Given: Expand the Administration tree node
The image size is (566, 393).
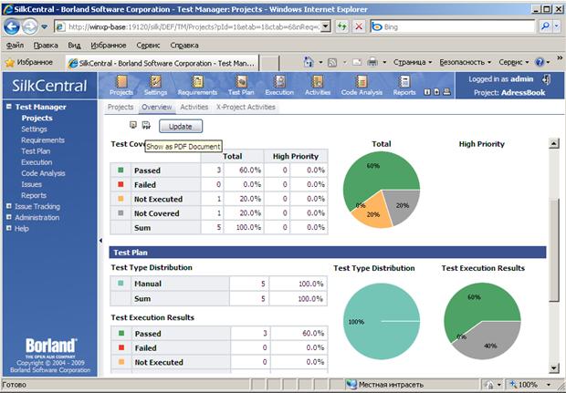Looking at the screenshot, I should click(x=9, y=217).
